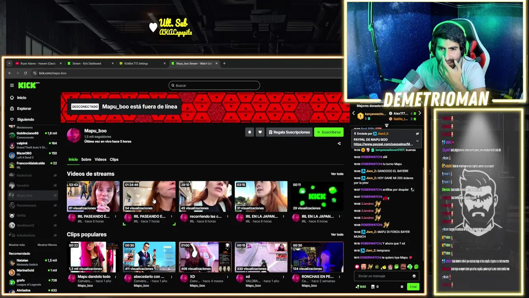Open options menu for 01:24:46 IRL PASEANDO video

click(172, 216)
